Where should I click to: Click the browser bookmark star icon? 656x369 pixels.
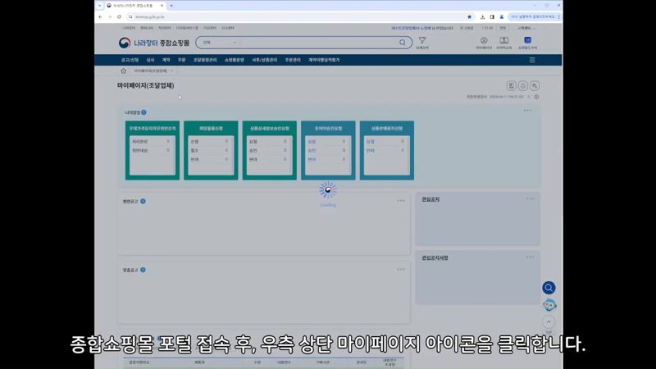pyautogui.click(x=469, y=17)
